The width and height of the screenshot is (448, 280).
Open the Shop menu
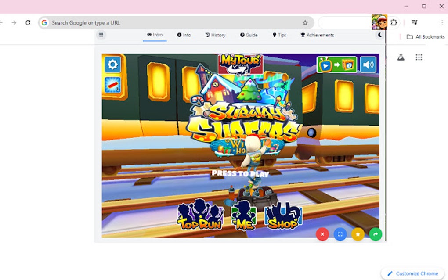[x=283, y=216]
